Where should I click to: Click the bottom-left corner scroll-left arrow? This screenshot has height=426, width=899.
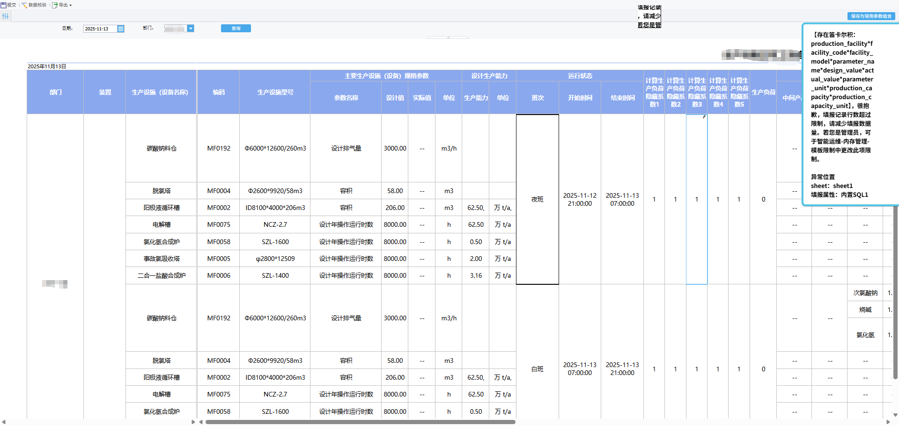click(4, 422)
